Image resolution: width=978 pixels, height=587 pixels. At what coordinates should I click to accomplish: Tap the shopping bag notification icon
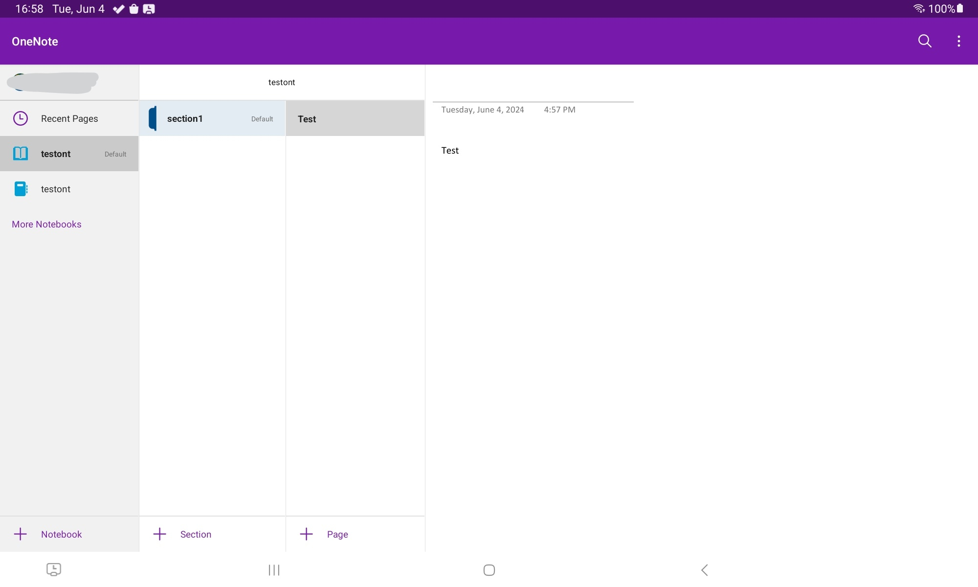click(134, 9)
